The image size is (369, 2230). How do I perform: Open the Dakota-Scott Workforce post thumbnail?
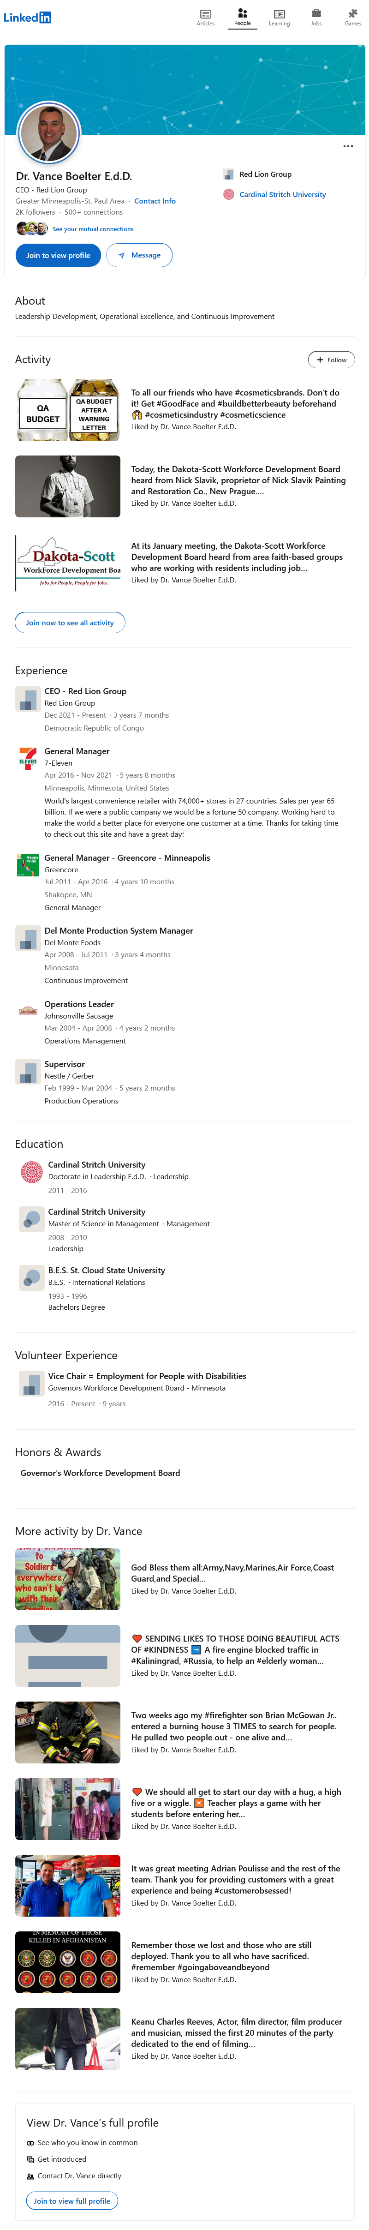pos(67,563)
